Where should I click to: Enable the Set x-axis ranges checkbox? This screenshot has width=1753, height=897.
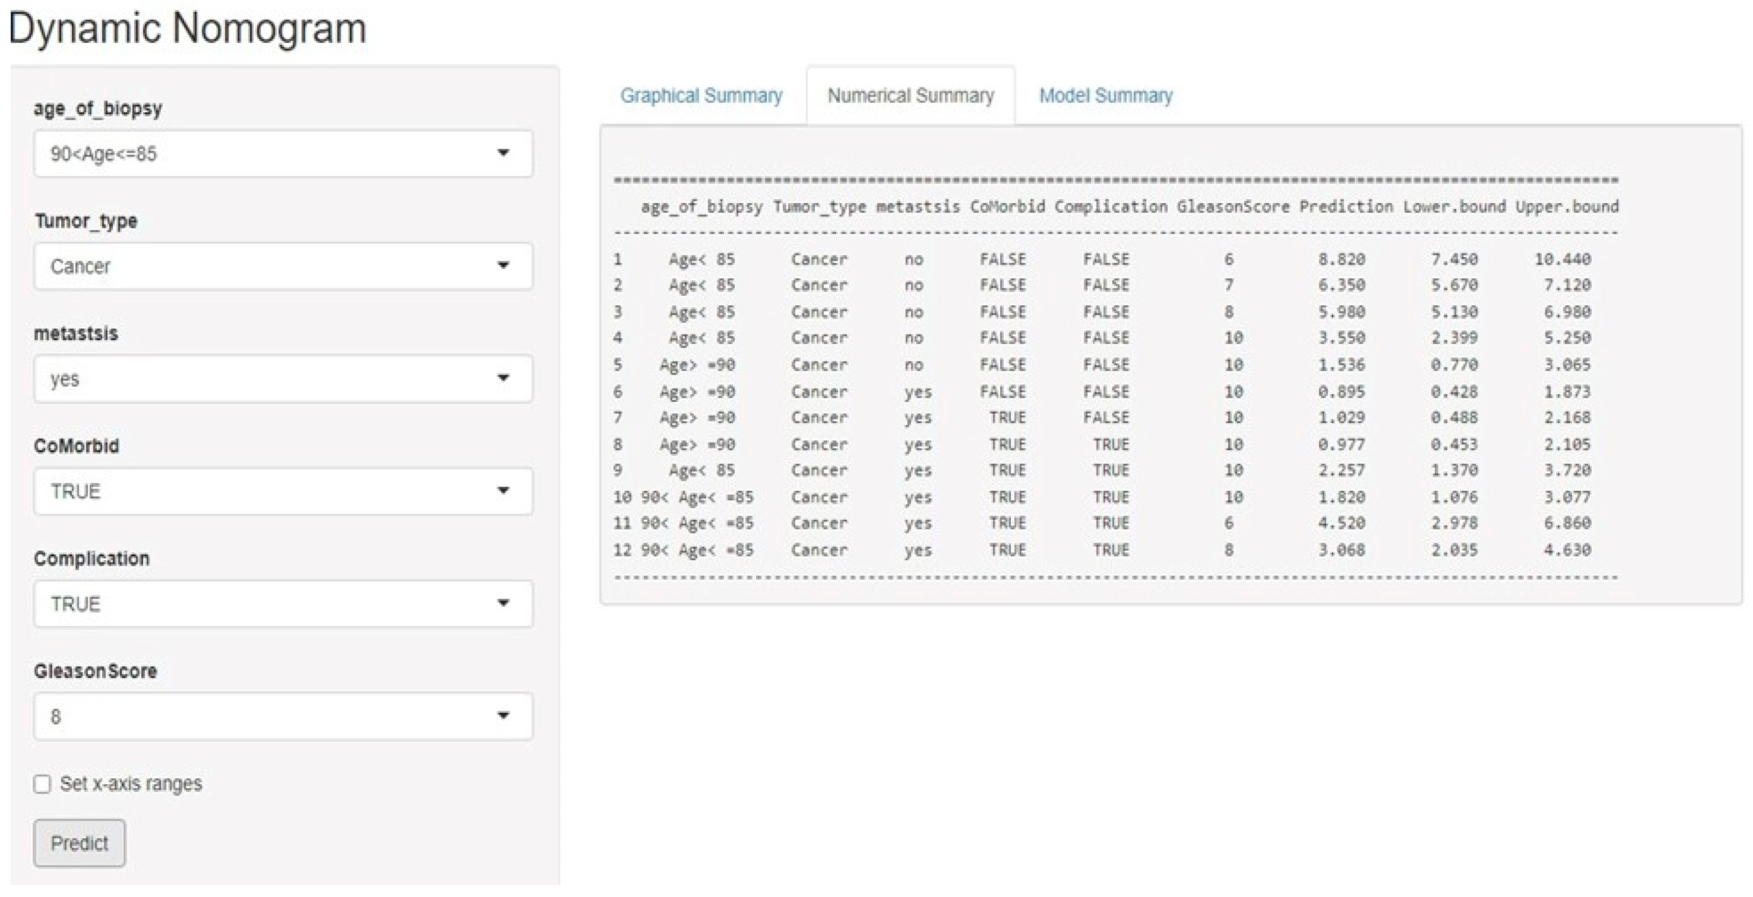click(42, 784)
